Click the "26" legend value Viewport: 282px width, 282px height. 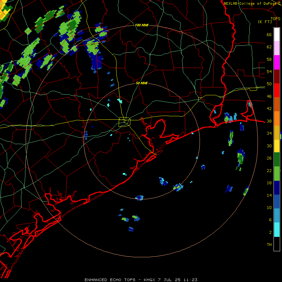pos(269,158)
